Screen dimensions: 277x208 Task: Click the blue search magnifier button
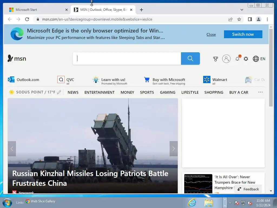(x=190, y=58)
